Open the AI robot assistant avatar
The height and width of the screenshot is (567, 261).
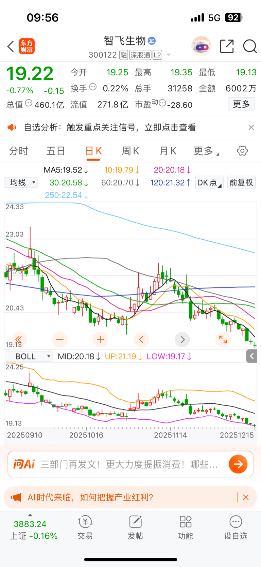click(202, 46)
